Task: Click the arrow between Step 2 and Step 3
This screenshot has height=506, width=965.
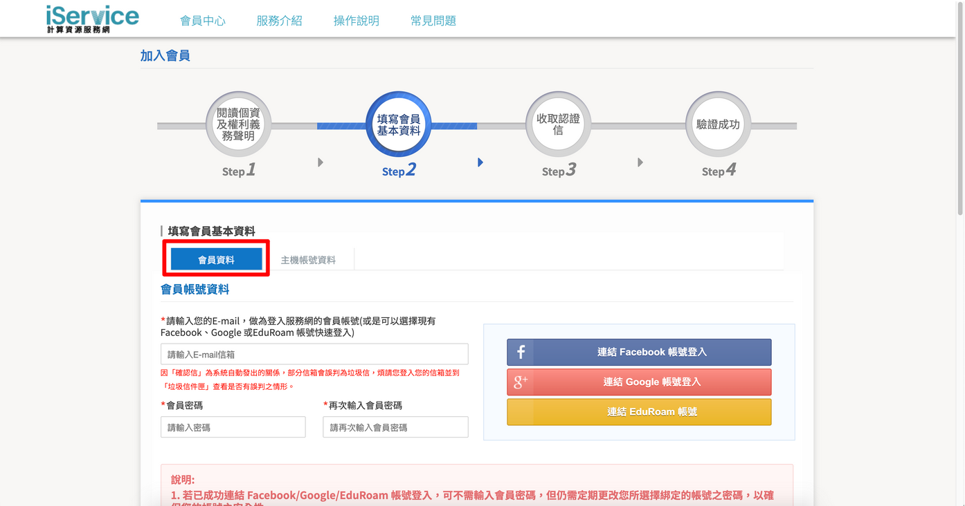Action: pos(480,162)
